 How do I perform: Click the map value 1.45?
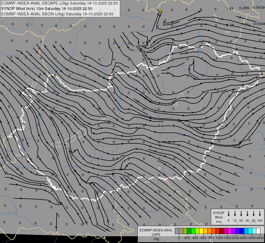tap(230, 8)
